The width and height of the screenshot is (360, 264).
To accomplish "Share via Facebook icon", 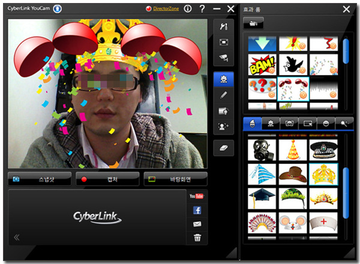I will (x=197, y=210).
